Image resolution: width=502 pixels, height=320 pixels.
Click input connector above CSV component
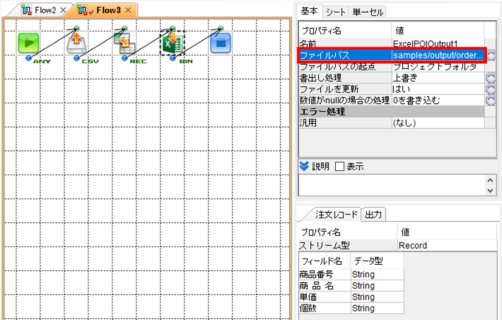[x=76, y=28]
